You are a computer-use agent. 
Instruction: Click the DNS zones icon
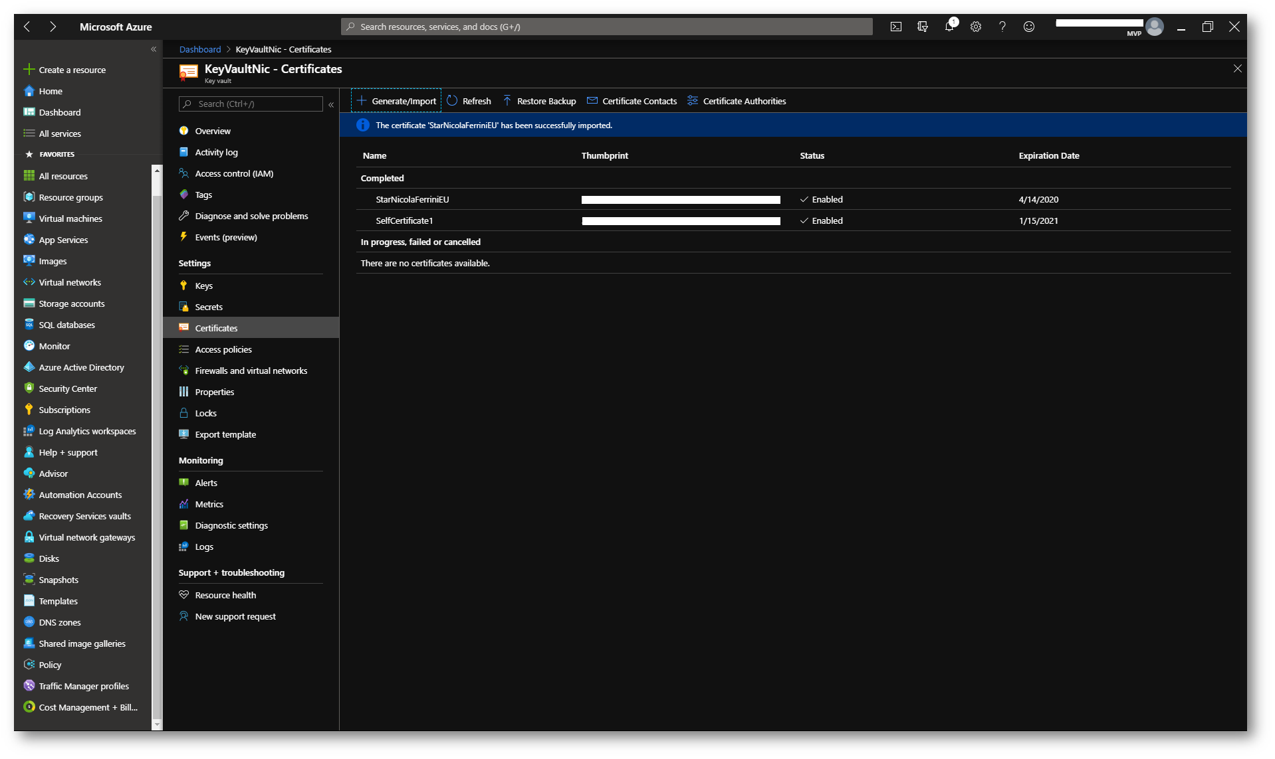[x=29, y=622]
